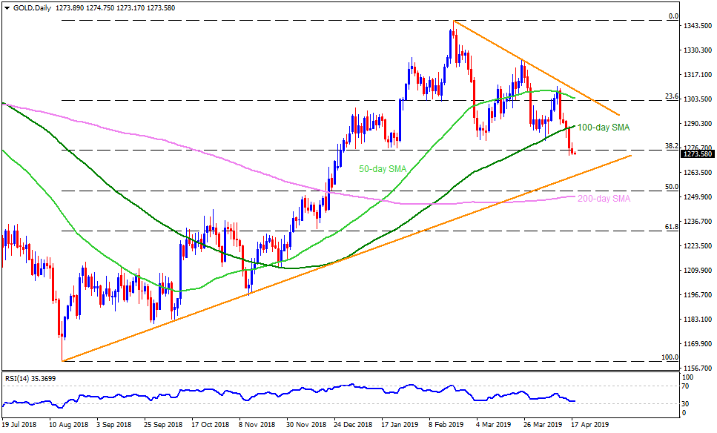Click the 1156.700 price axis label
Image resolution: width=717 pixels, height=433 pixels.
(698, 368)
